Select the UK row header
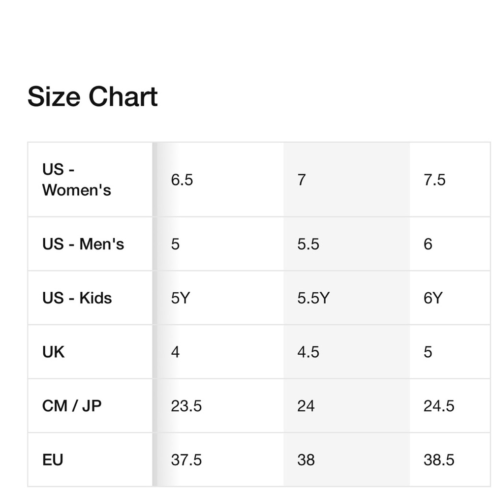 [x=90, y=352]
